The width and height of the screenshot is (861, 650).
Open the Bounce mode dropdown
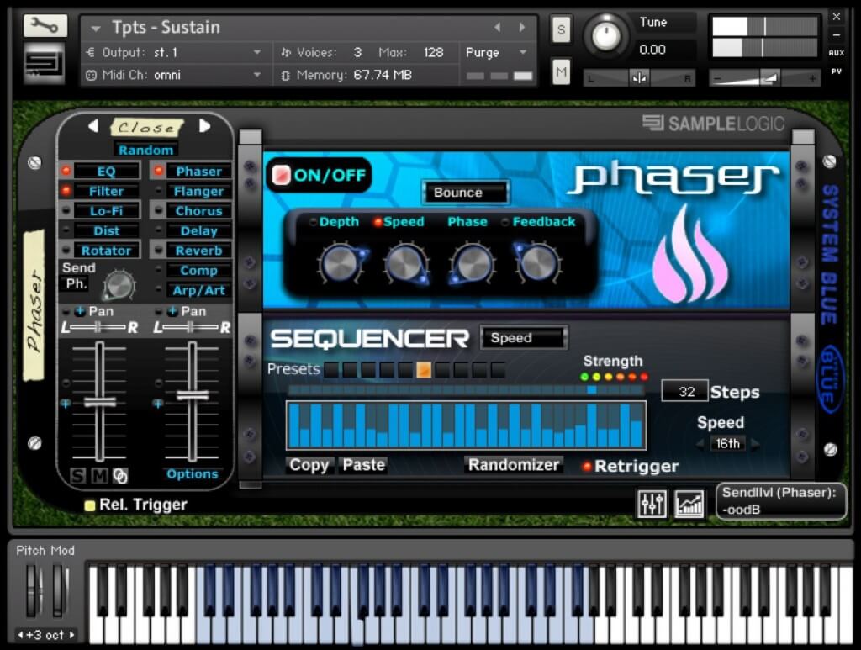click(x=464, y=193)
